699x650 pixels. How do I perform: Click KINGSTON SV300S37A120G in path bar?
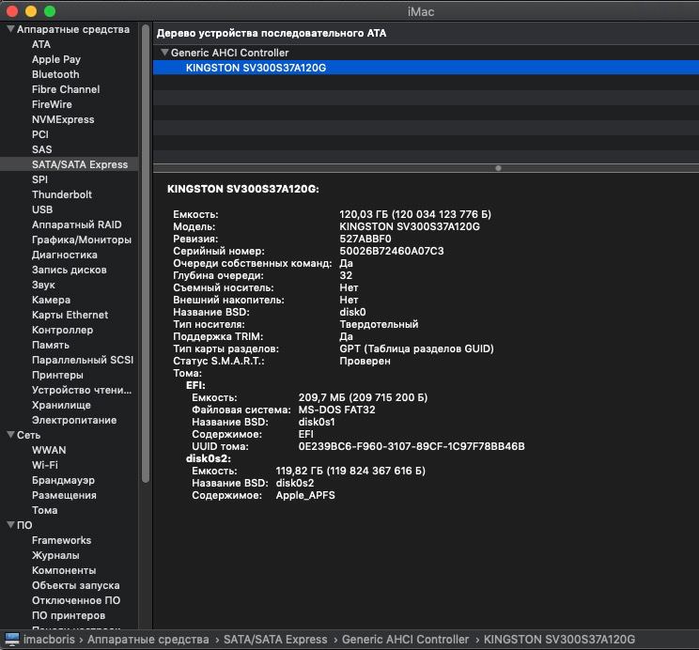pyautogui.click(x=559, y=639)
